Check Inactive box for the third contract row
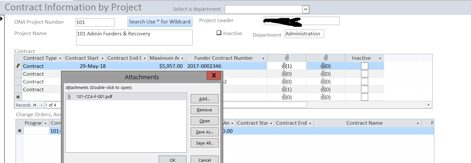The height and width of the screenshot is (163, 471). [365, 81]
